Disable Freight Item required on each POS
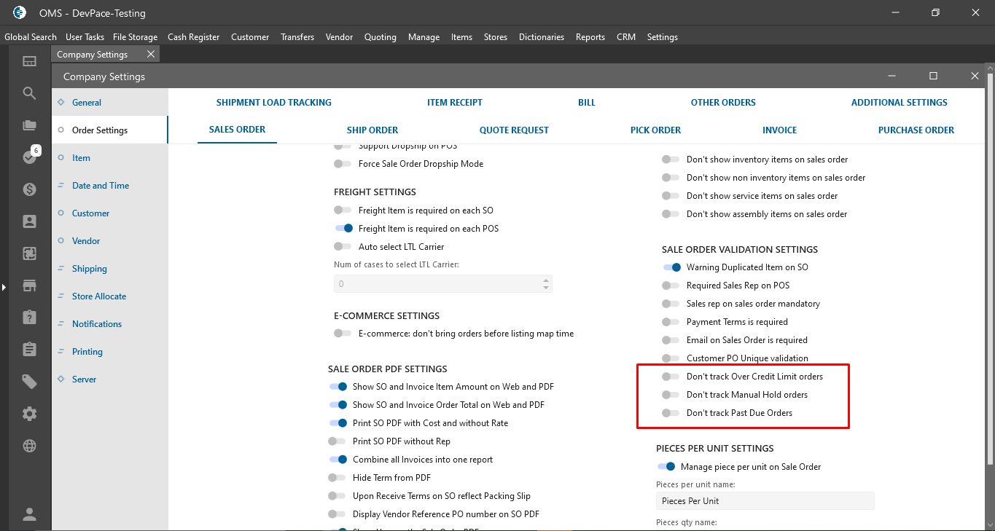 click(x=344, y=229)
